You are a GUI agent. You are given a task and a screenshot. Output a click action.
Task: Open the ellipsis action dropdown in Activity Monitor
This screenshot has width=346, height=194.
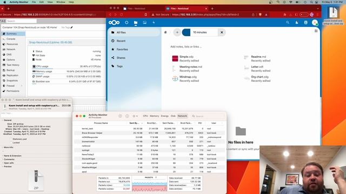click(135, 116)
